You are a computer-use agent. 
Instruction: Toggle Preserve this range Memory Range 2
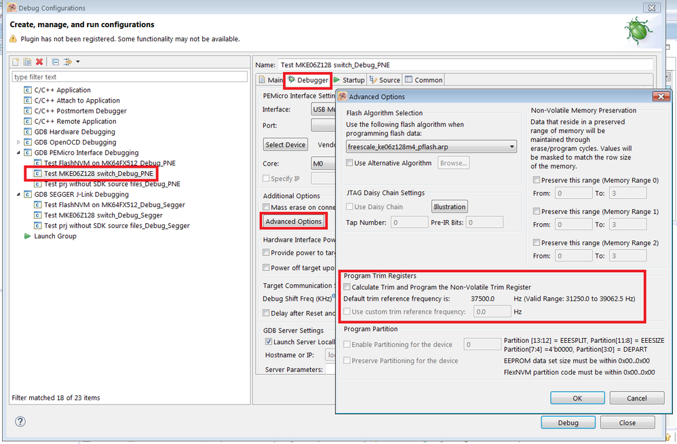coord(537,243)
